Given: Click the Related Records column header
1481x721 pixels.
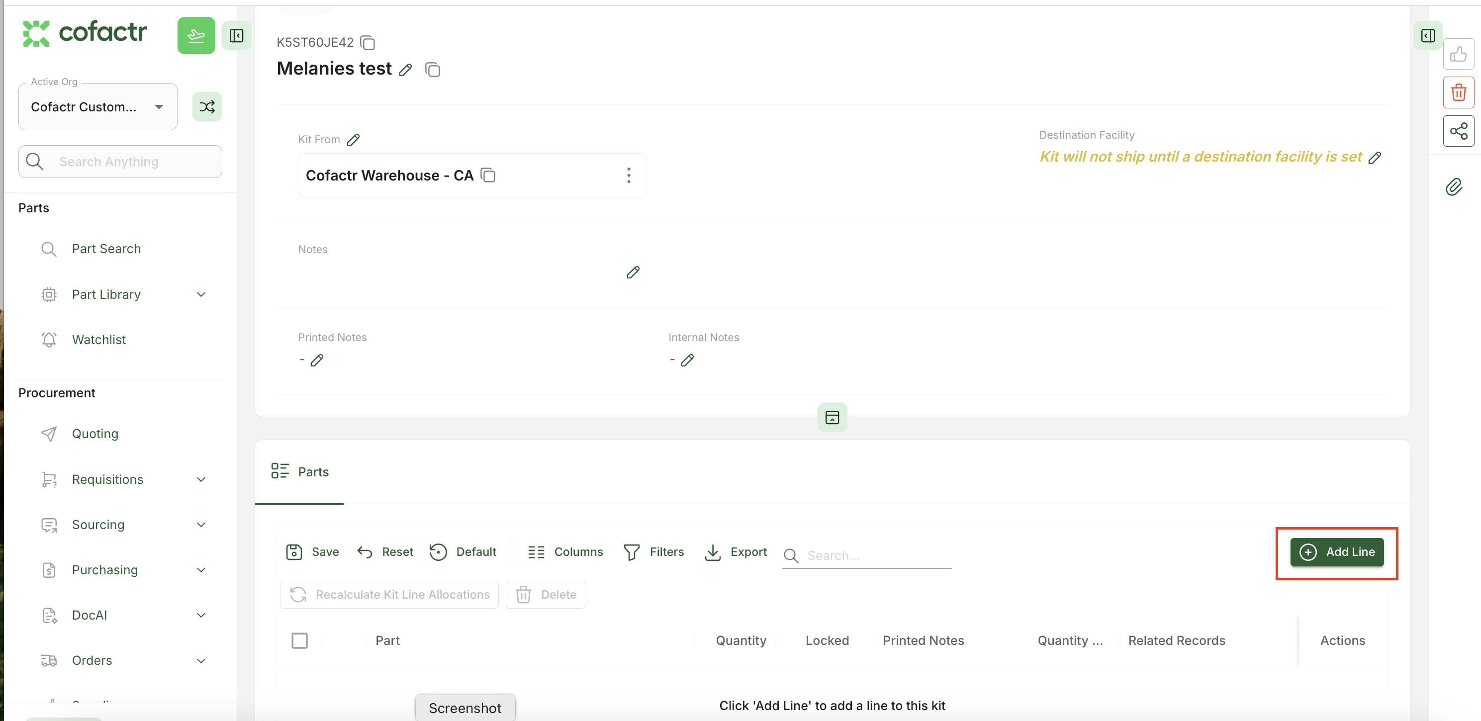Looking at the screenshot, I should (1176, 641).
